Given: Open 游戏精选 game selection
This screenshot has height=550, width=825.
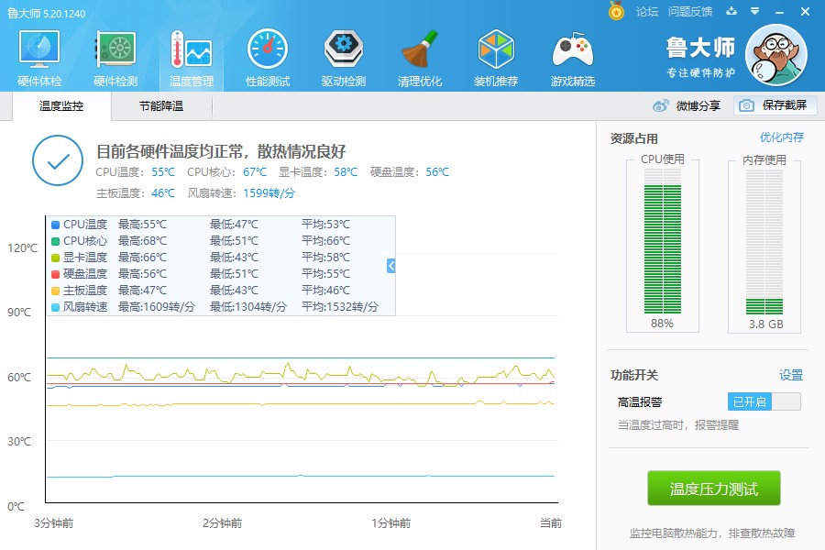Looking at the screenshot, I should [x=571, y=55].
